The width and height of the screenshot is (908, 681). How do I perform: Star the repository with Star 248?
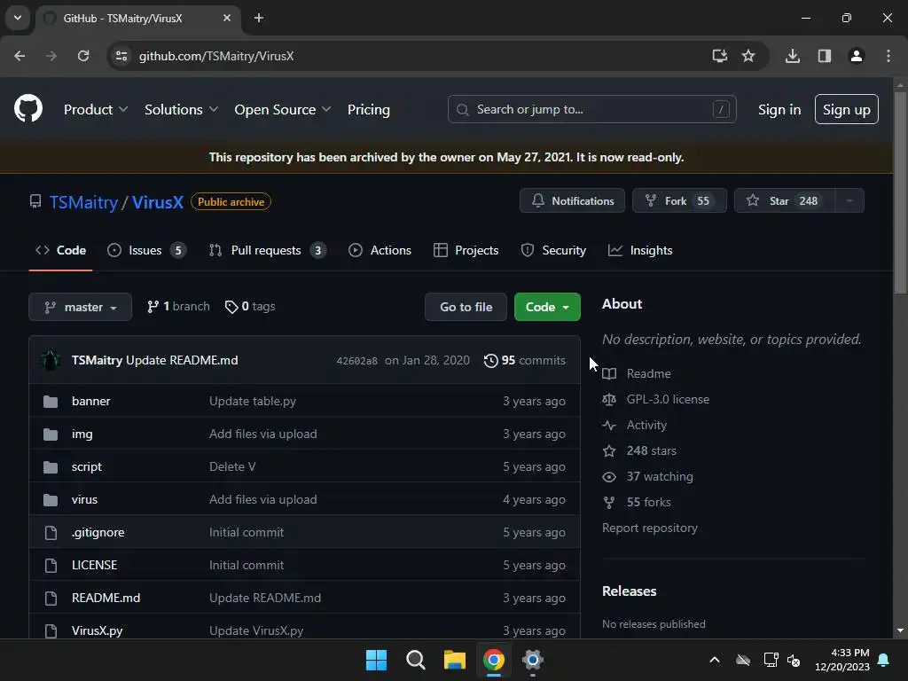(785, 201)
